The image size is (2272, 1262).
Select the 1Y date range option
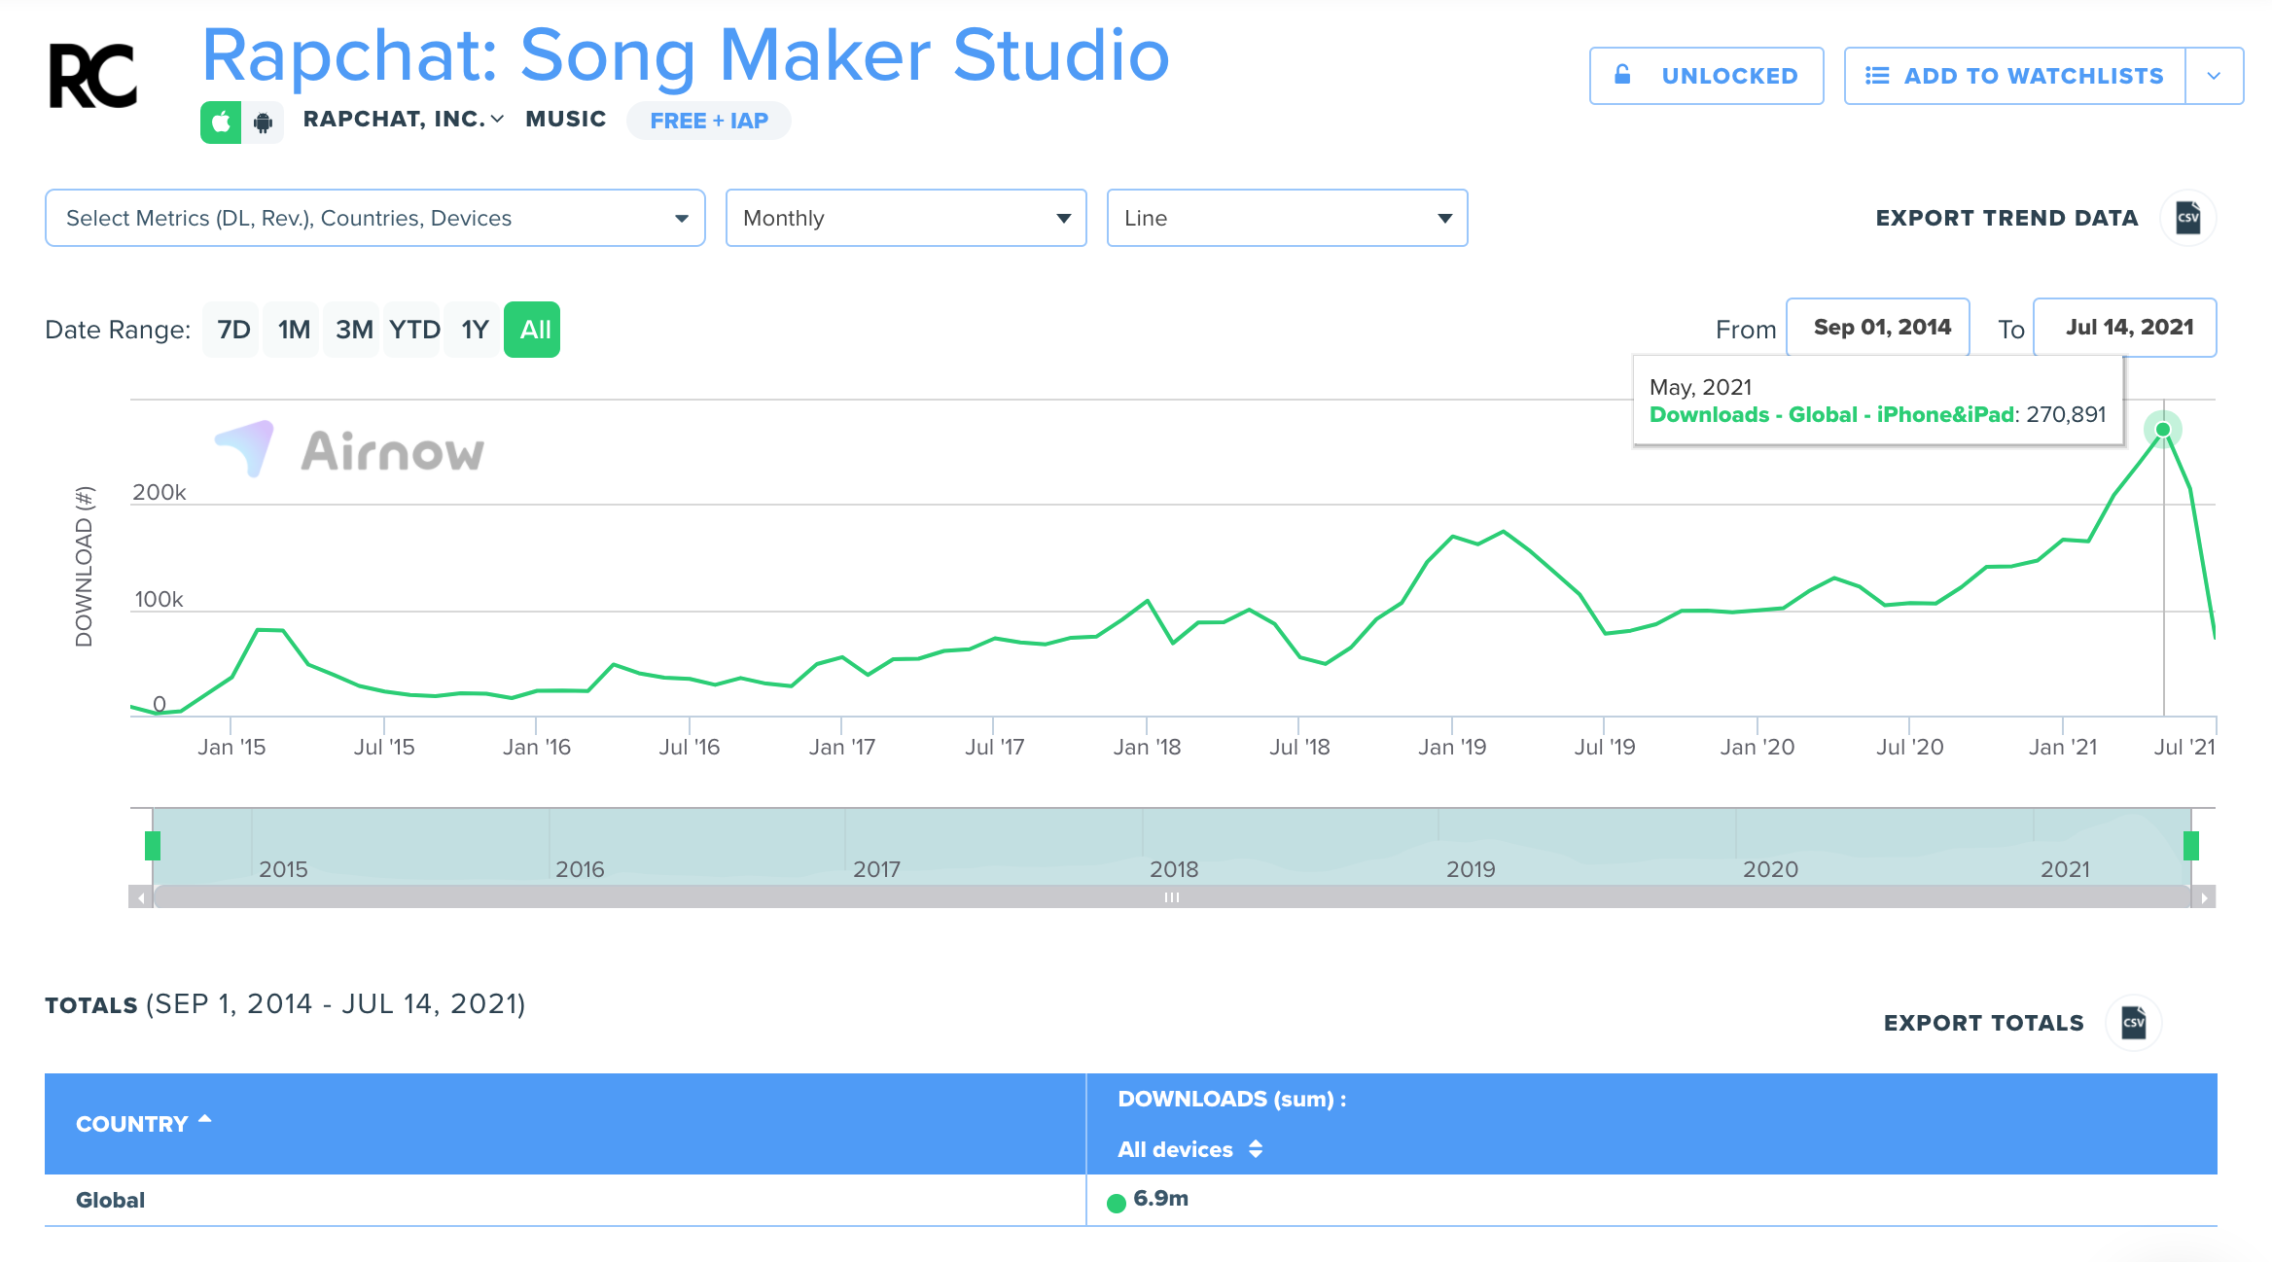(x=474, y=330)
